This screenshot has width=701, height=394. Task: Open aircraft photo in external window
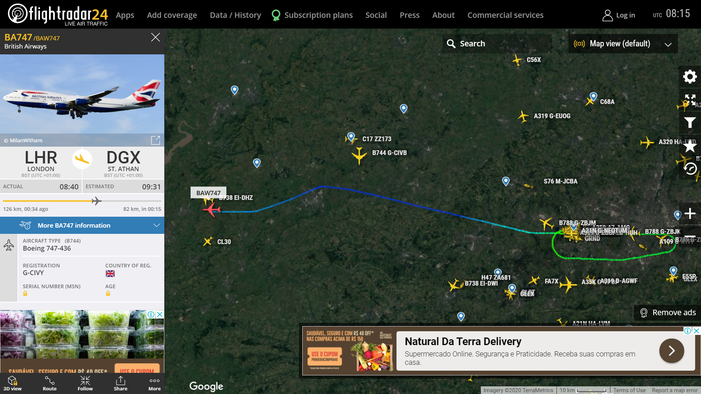point(156,140)
